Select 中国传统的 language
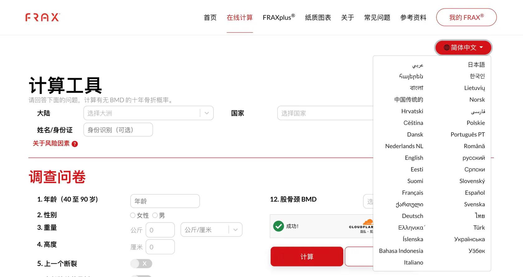The height and width of the screenshot is (277, 523). point(408,100)
